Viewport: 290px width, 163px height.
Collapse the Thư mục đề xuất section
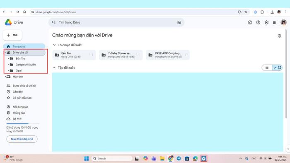54,45
